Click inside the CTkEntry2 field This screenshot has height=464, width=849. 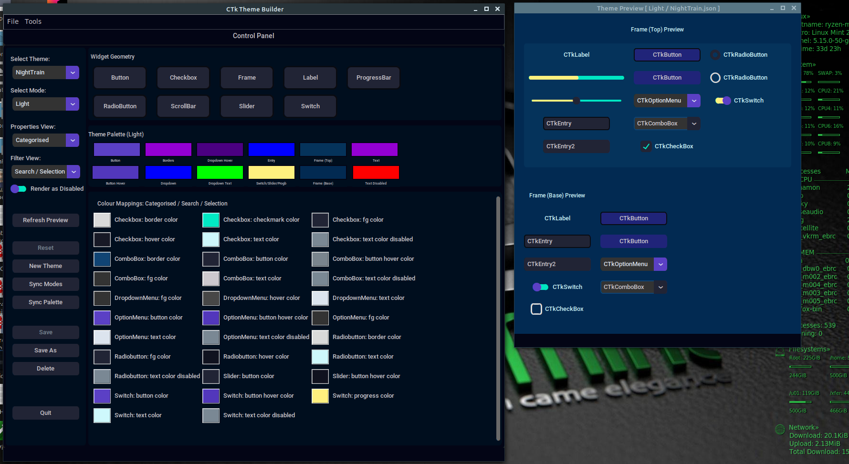[576, 146]
